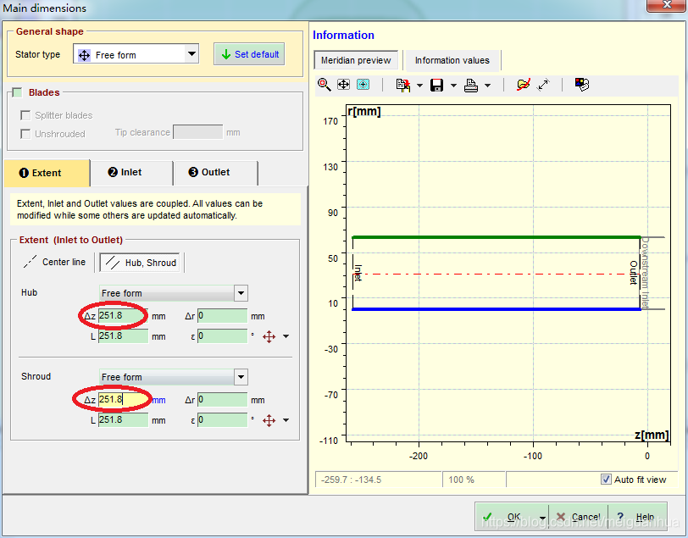The height and width of the screenshot is (538, 688).
Task: Open the Hub move options arrow
Action: click(286, 336)
